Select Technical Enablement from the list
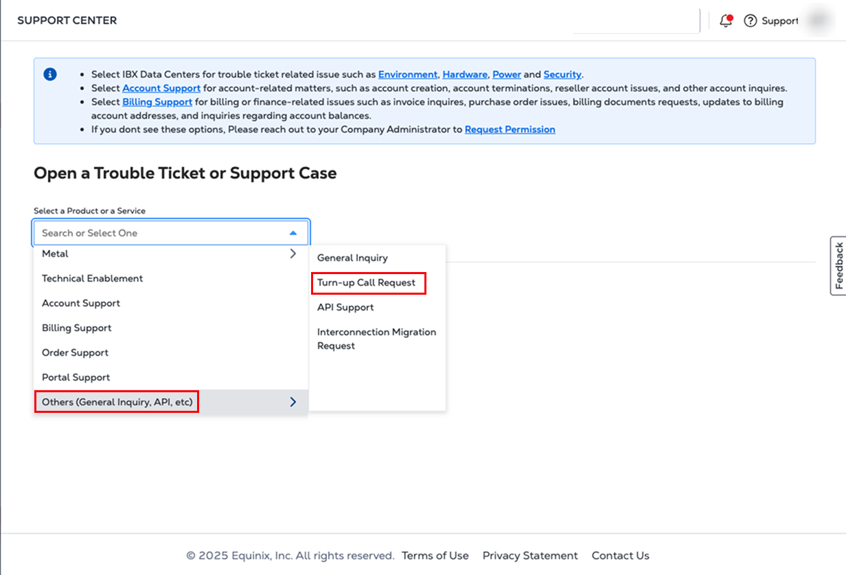The width and height of the screenshot is (846, 575). pos(93,278)
